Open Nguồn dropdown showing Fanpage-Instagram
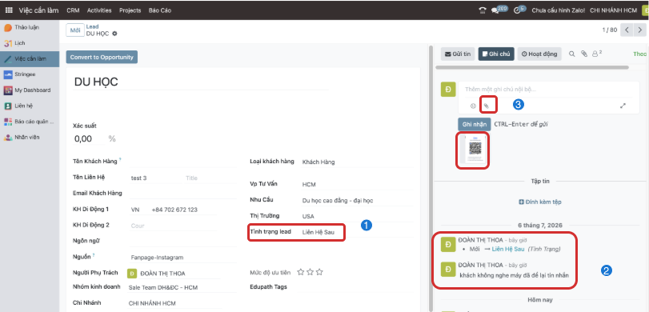Image resolution: width=649 pixels, height=312 pixels. [x=182, y=258]
